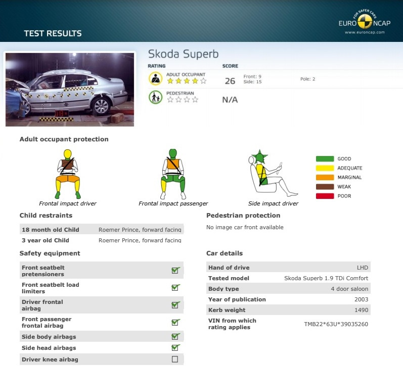Click the 'Adult occupant protection' heading
Screen dimensions: 403x366
pos(64,139)
